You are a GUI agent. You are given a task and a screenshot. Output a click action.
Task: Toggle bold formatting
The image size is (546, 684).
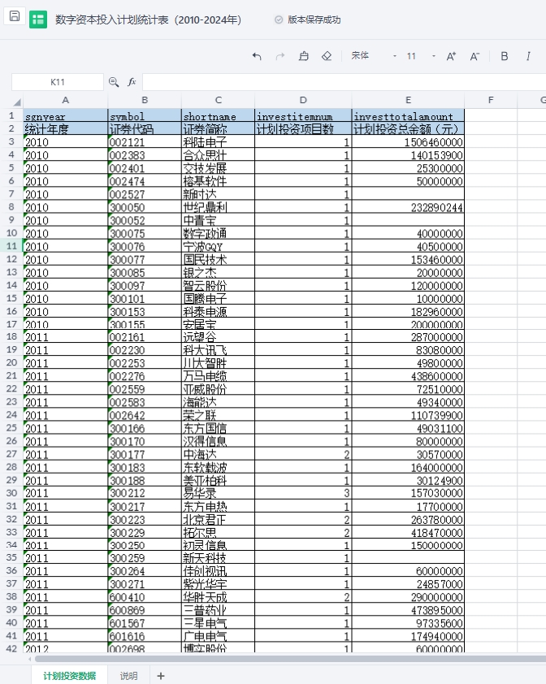pyautogui.click(x=504, y=56)
